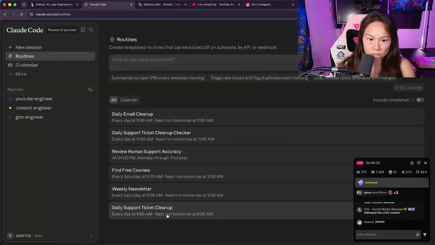Click the browser back arrow
Image resolution: width=435 pixels, height=245 pixels.
point(5,14)
